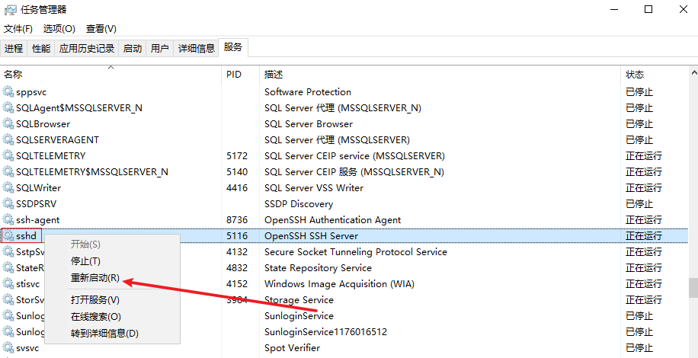Click the gear icon beside SQLBrowser service
The width and height of the screenshot is (698, 358).
[9, 124]
